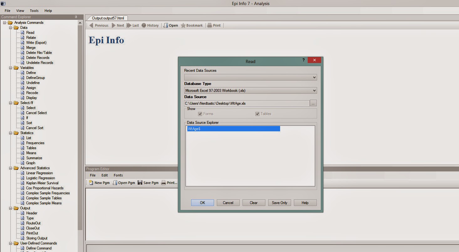Select the RouteOut output command
The image size is (459, 252).
pyautogui.click(x=33, y=223)
